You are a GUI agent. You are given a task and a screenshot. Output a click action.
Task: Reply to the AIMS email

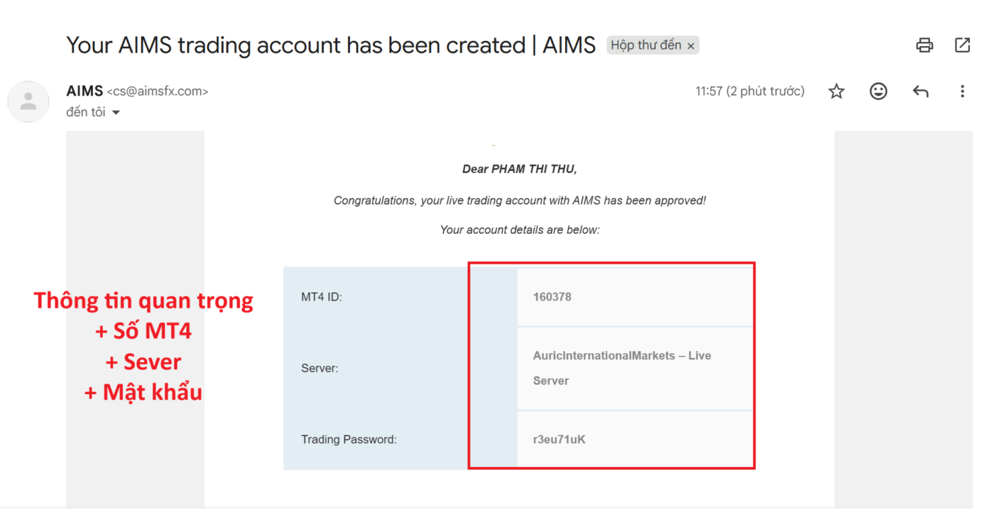click(x=920, y=91)
